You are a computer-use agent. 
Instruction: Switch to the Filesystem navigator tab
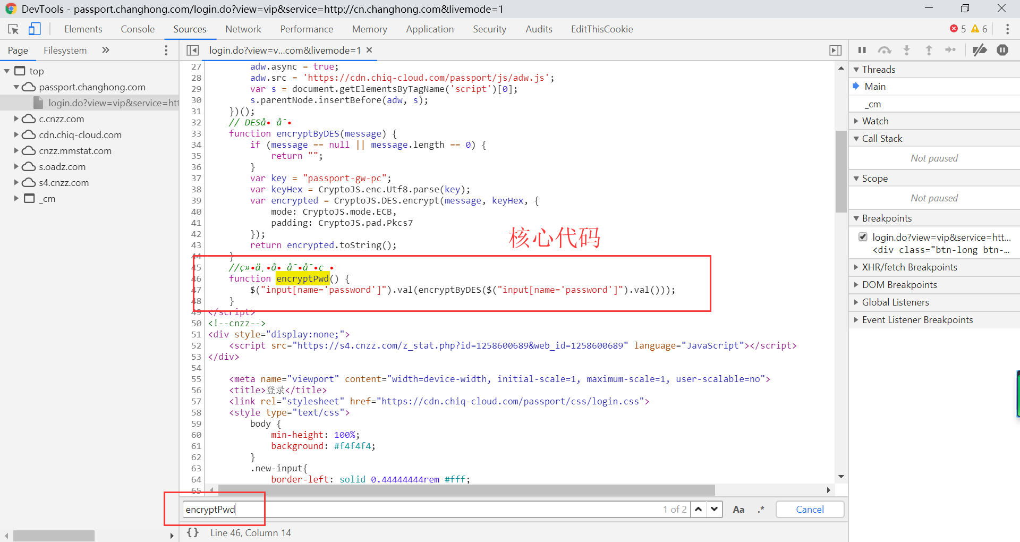pyautogui.click(x=65, y=50)
